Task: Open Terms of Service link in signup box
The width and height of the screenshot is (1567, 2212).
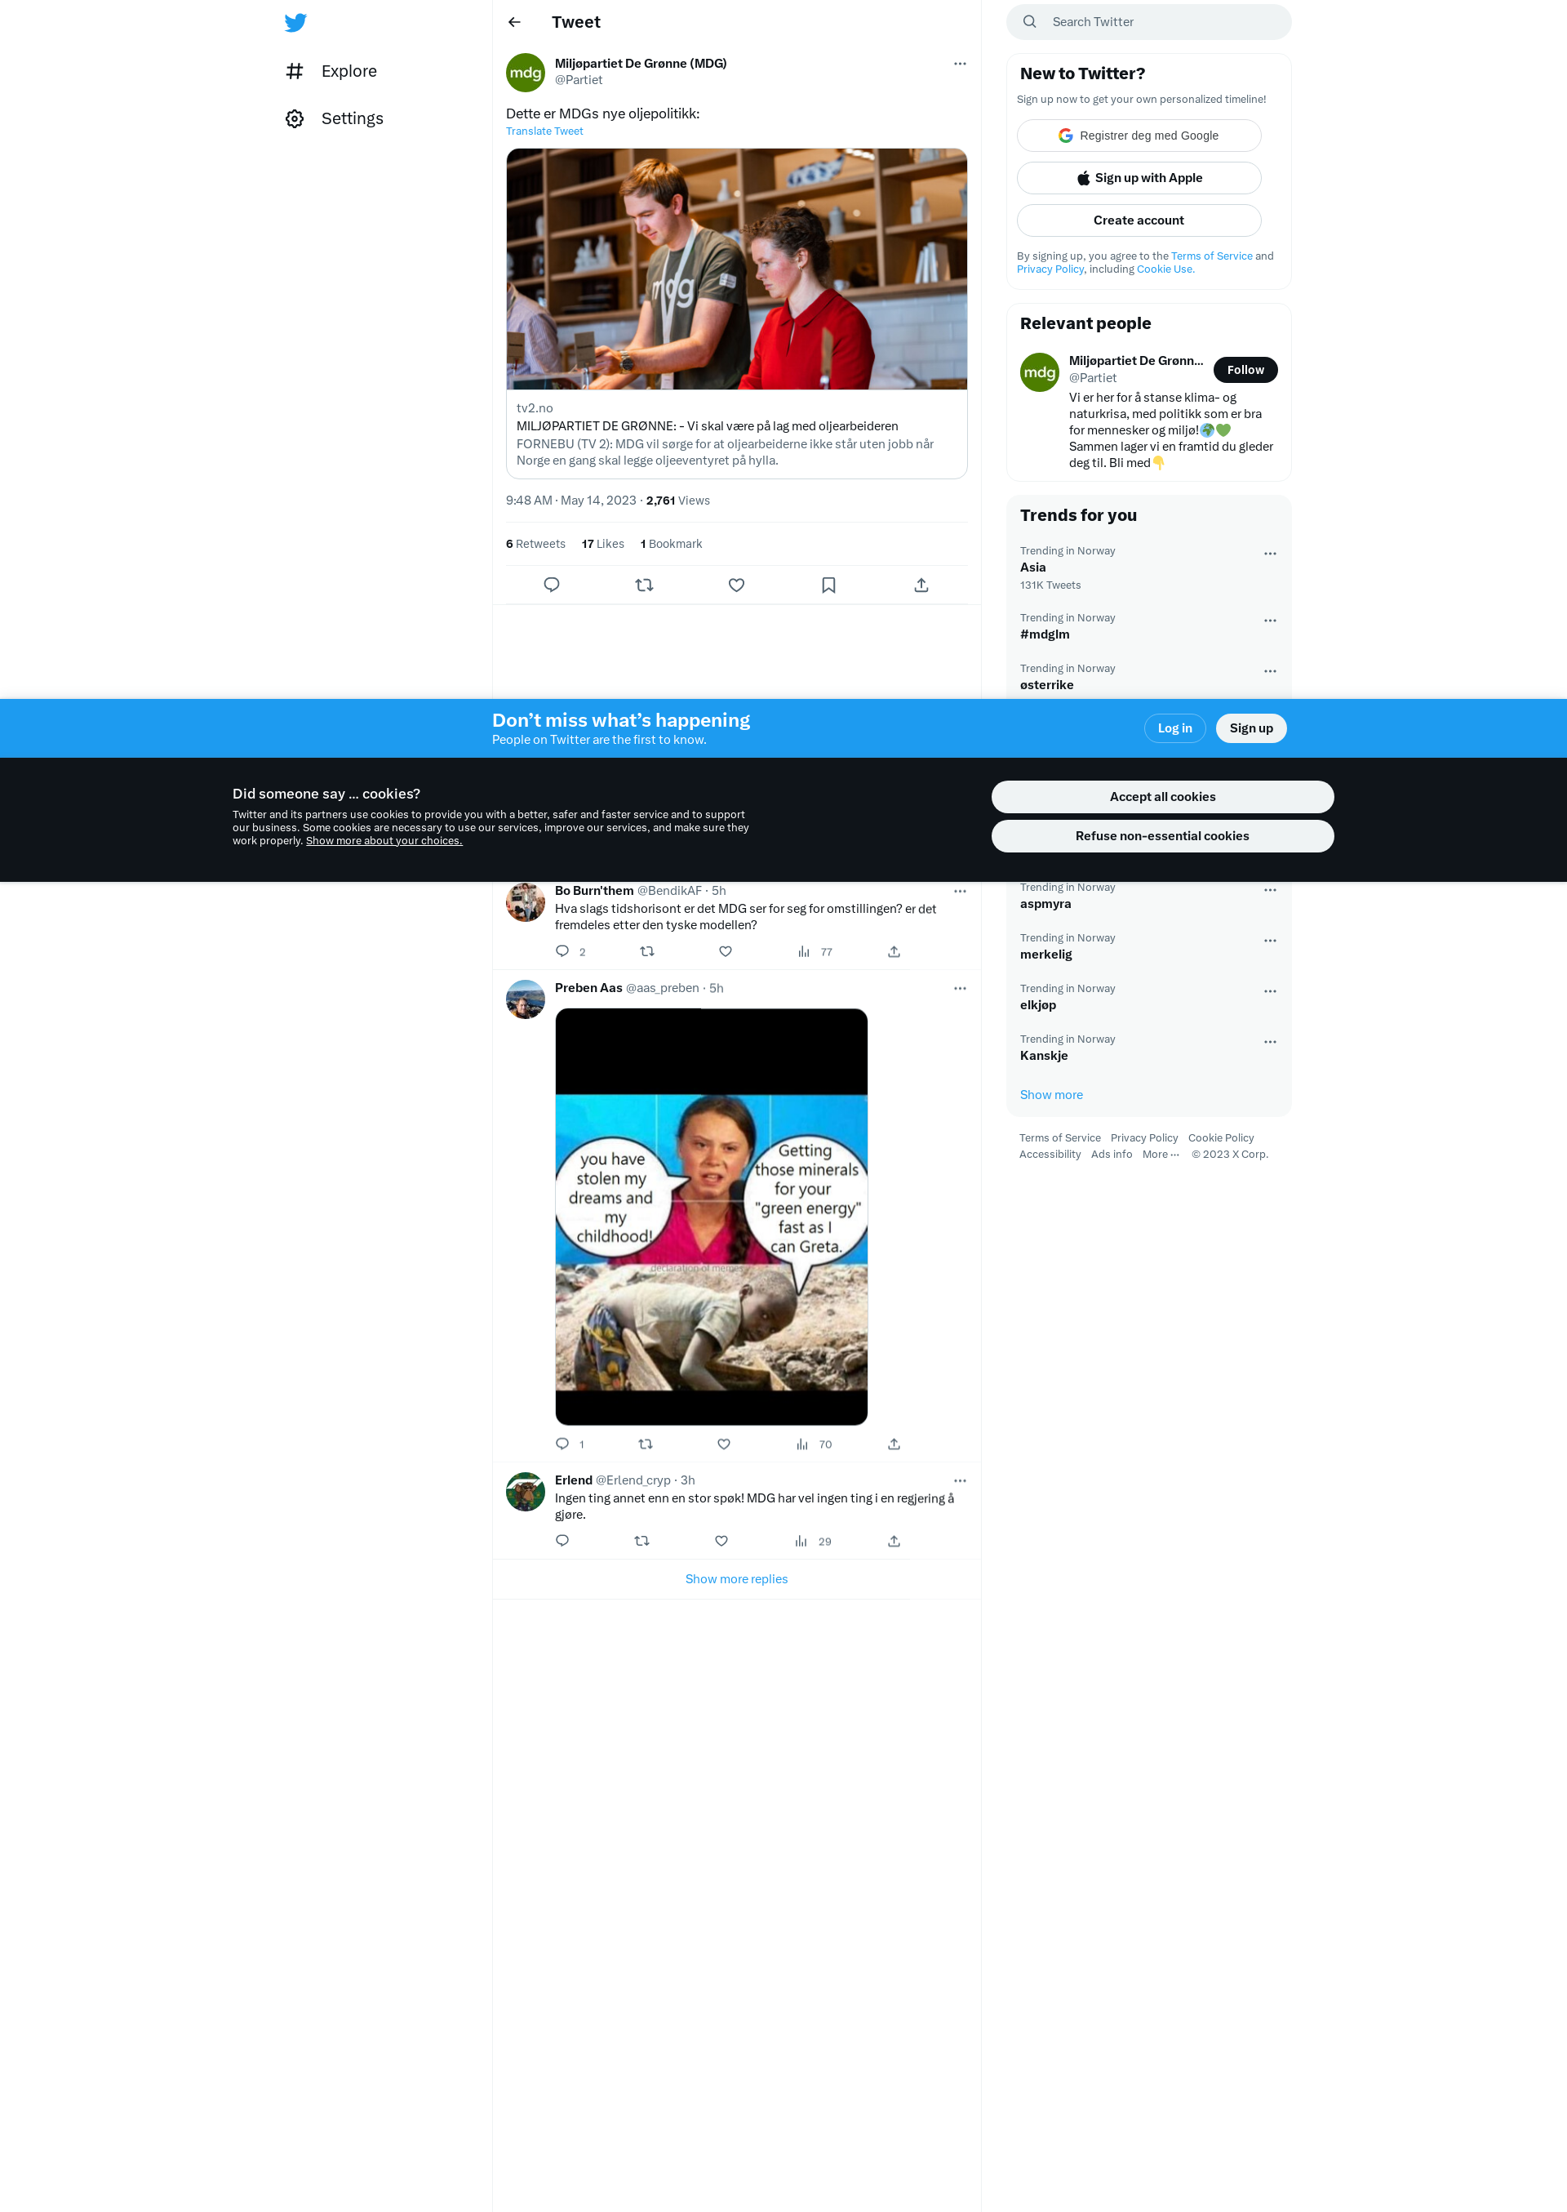Action: click(x=1212, y=256)
